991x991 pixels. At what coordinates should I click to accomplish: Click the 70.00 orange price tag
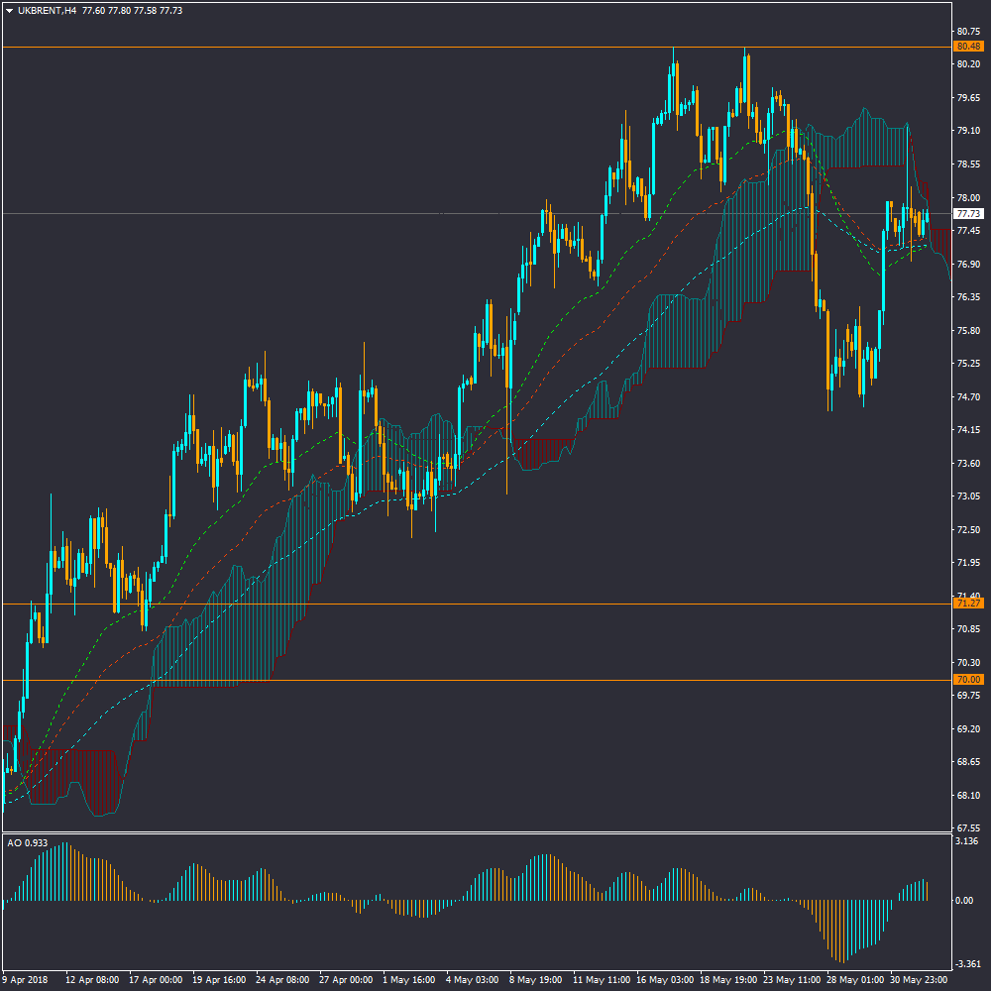(x=967, y=680)
